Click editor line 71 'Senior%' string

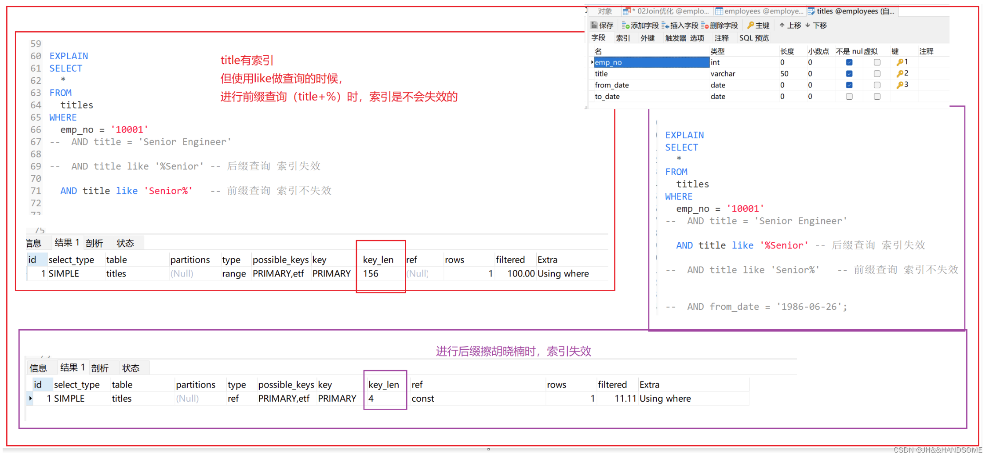(x=168, y=191)
